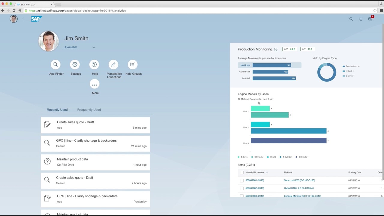Click the browser home button

pos(19,10)
